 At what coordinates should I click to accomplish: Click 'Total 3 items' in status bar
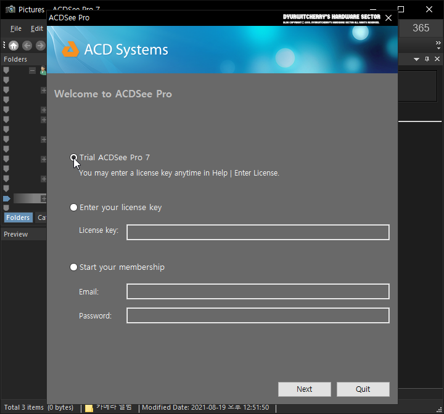(24, 407)
